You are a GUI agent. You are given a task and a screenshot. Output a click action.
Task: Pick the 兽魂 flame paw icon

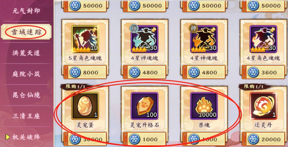pos(204,106)
